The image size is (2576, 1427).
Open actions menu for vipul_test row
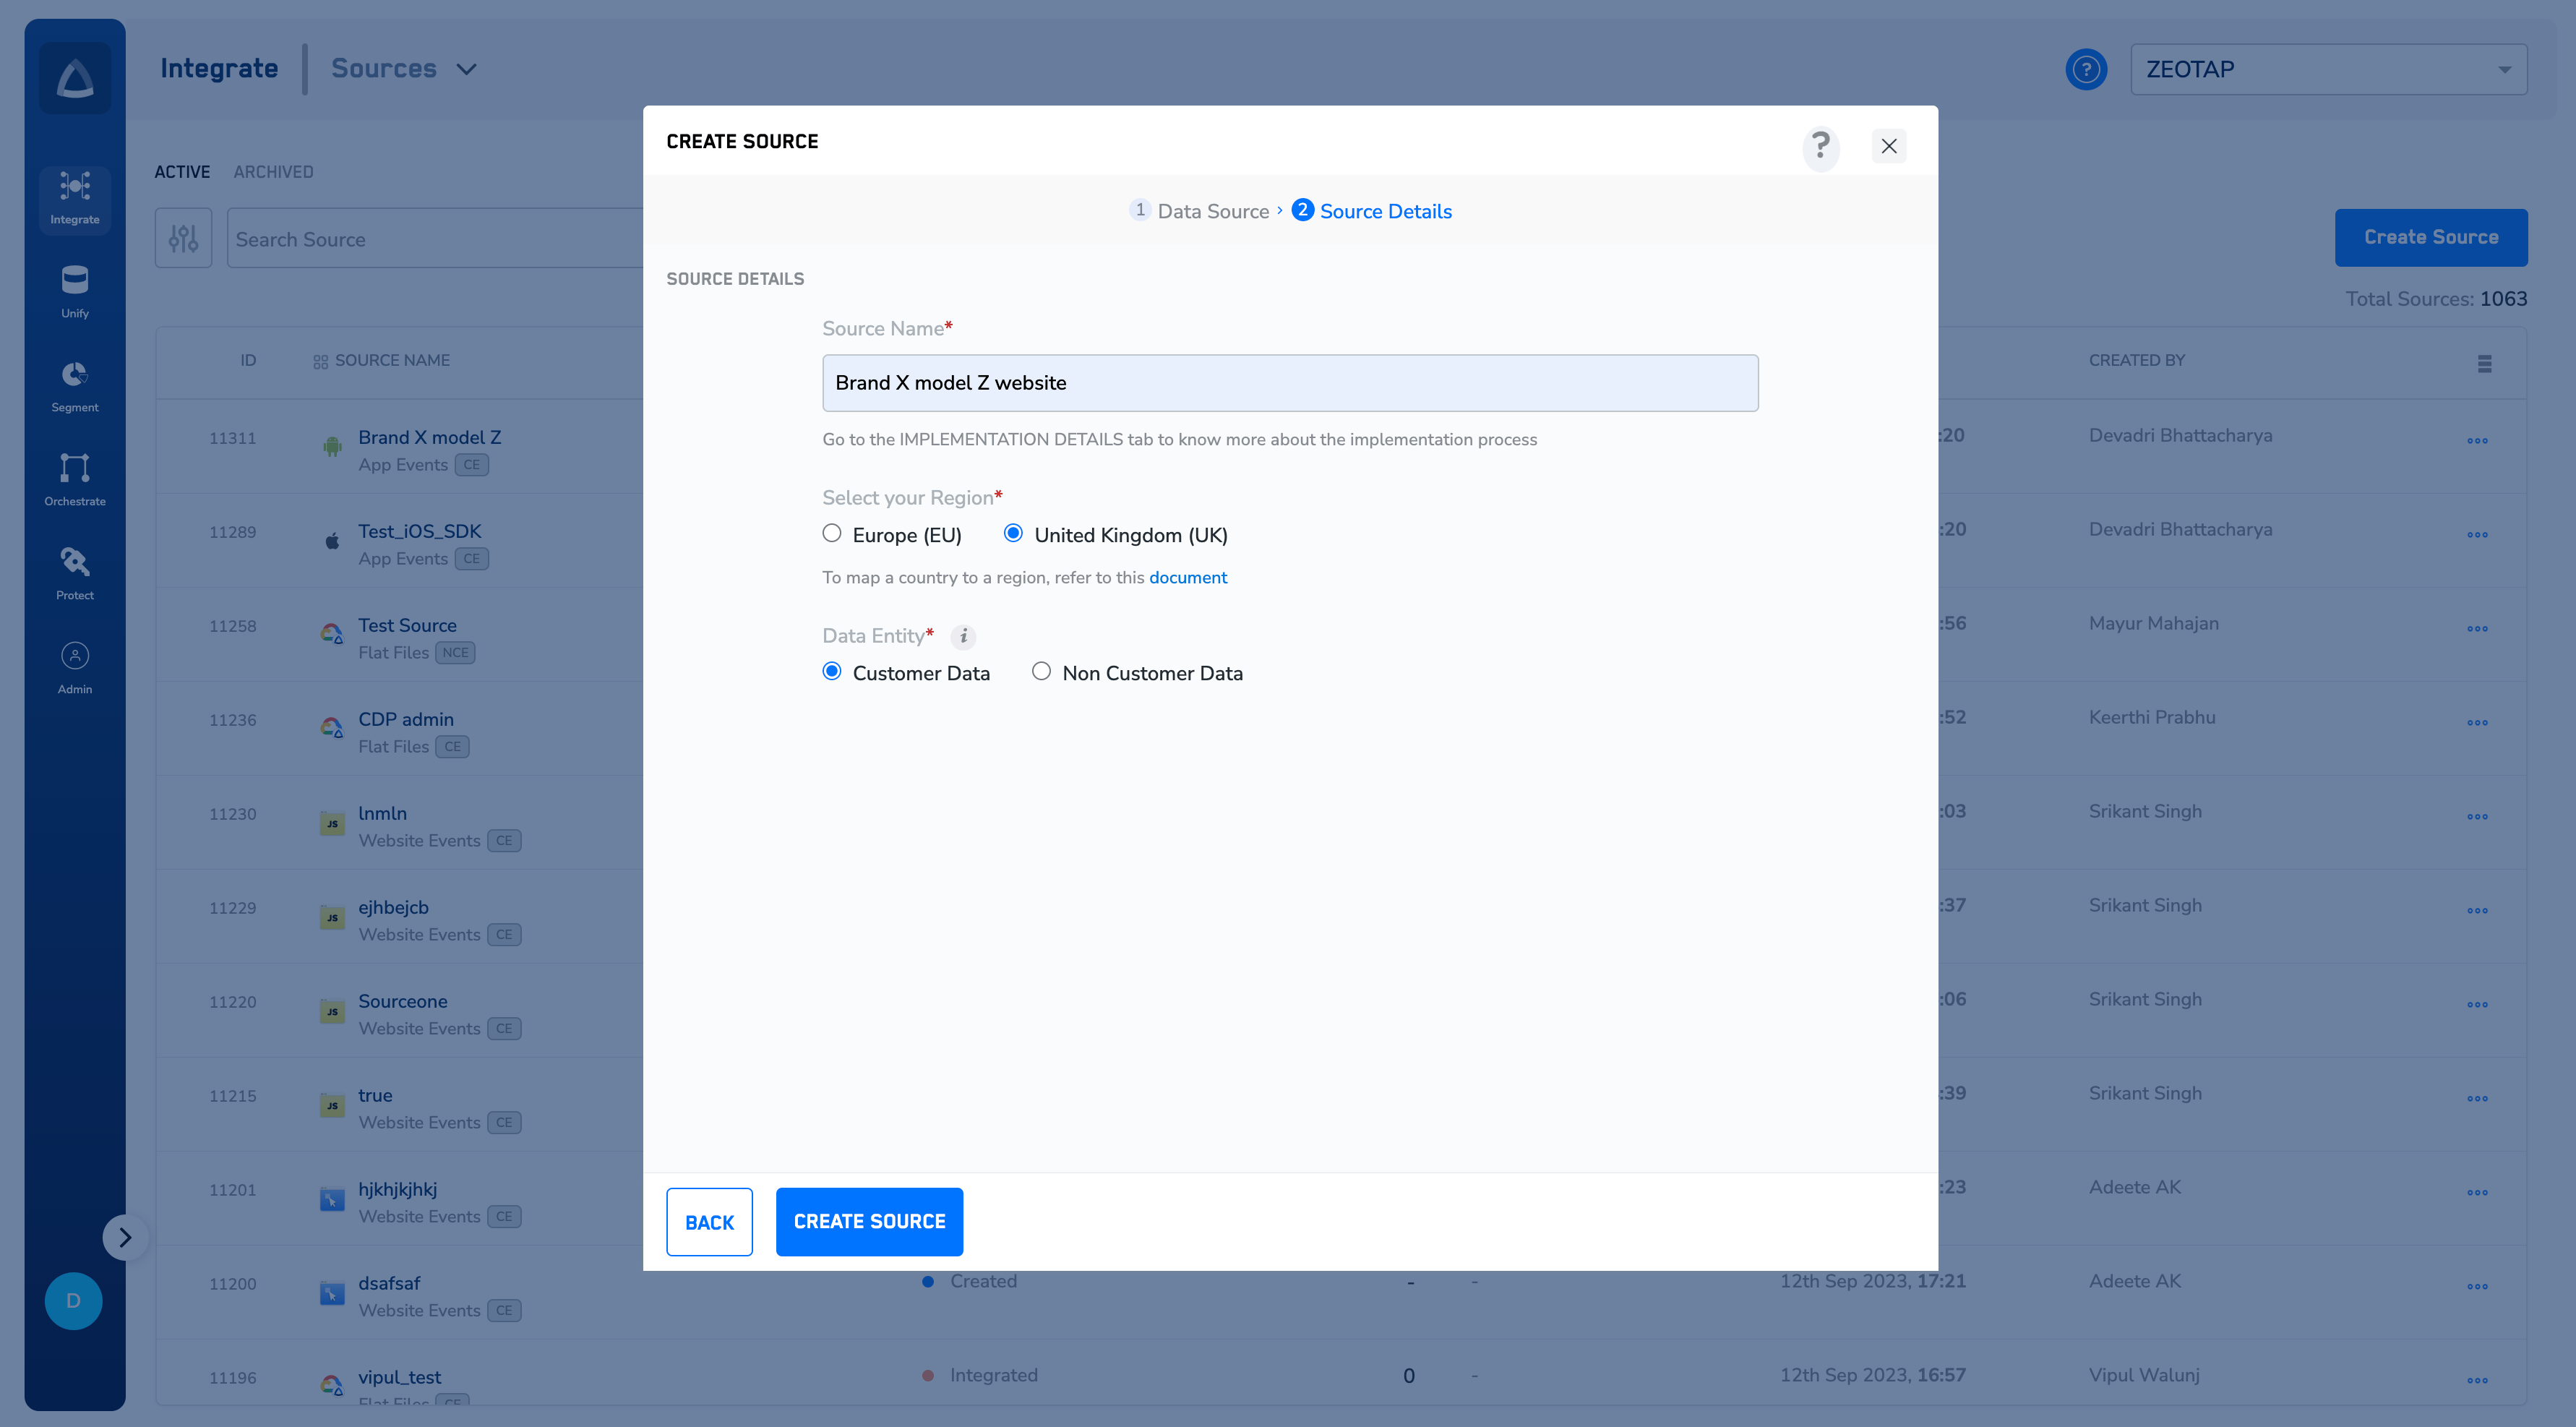2477,1381
